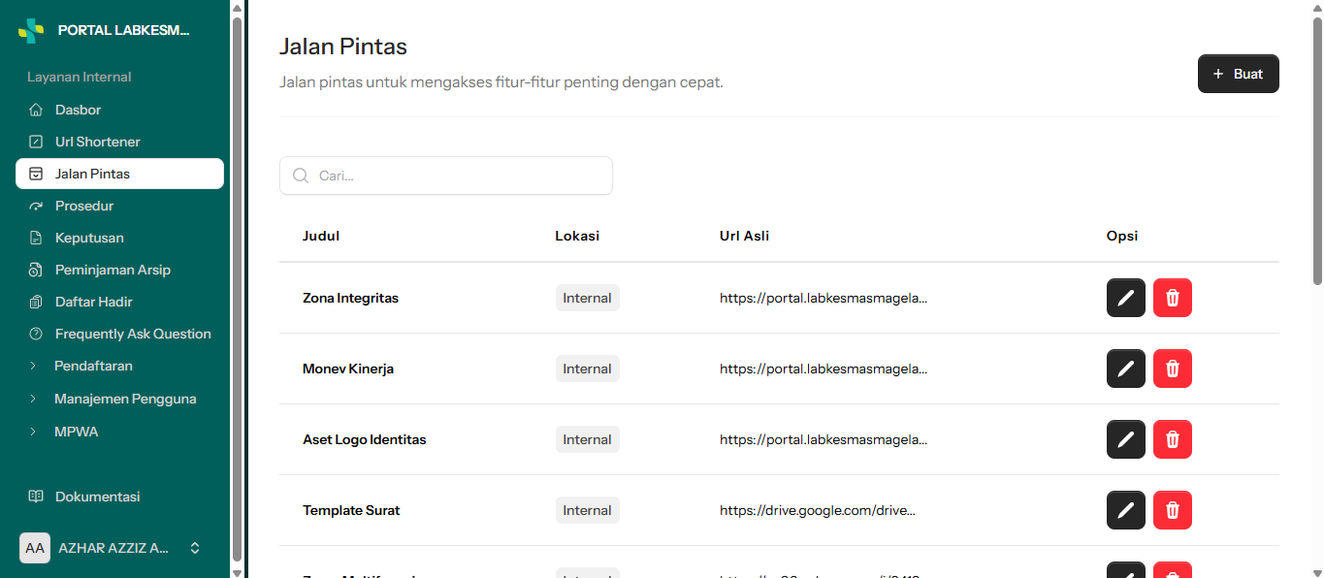Click the Dasbor home icon
Screen dimensions: 1324x578
[x=36, y=110]
